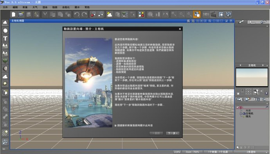
Task: Click the greyed back button in wizard
Action: click(x=156, y=133)
